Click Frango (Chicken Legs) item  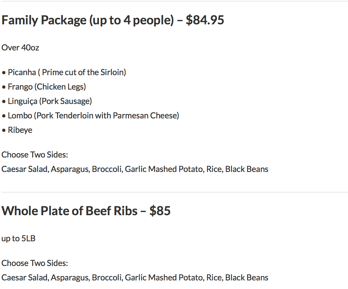coord(47,87)
